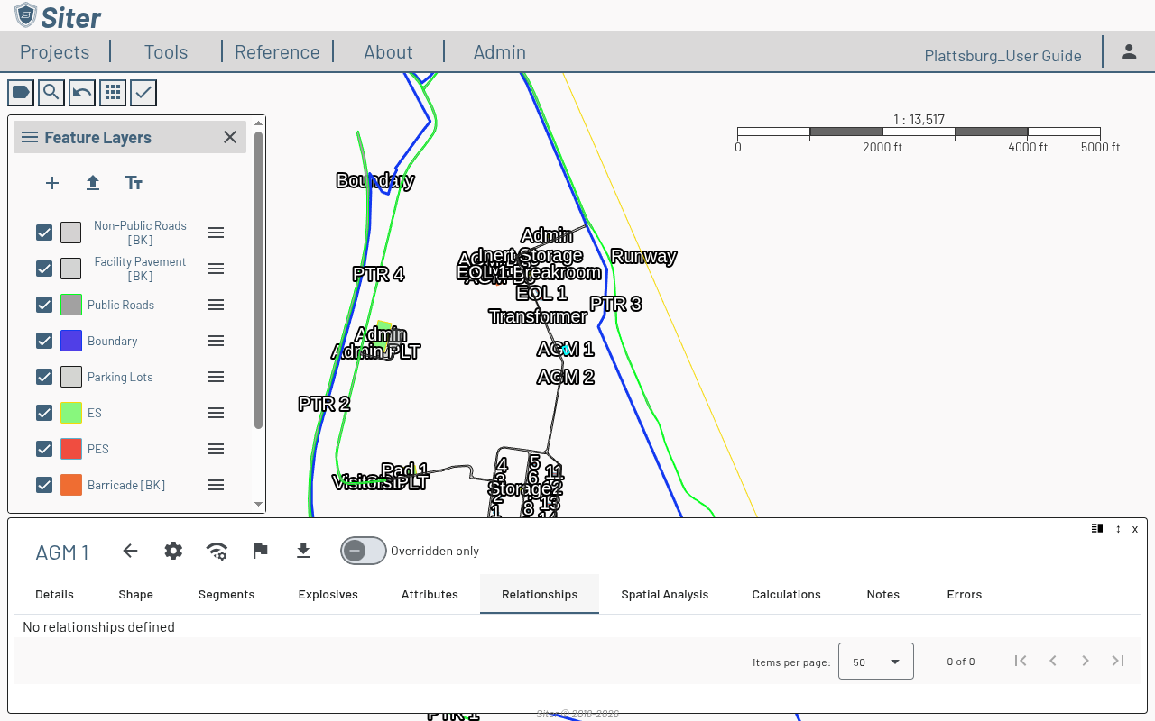Screen dimensions: 1155x721
Task: Open the handle menu for Boundary layer
Action: tap(216, 341)
